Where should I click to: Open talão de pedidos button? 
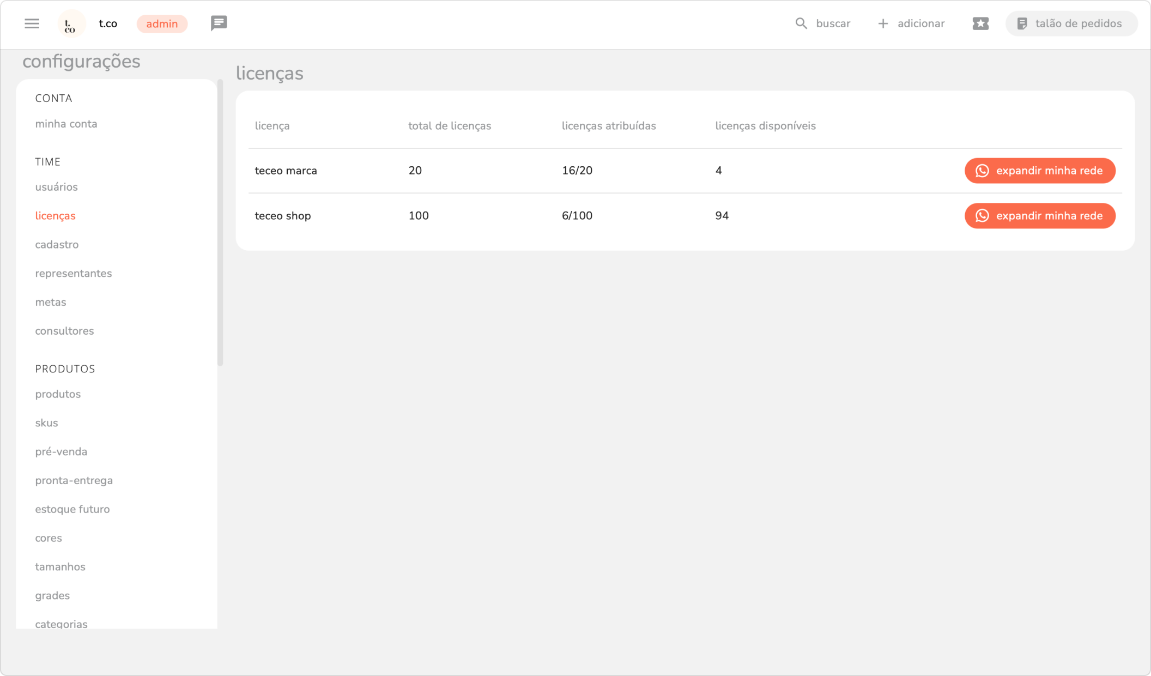(x=1071, y=23)
